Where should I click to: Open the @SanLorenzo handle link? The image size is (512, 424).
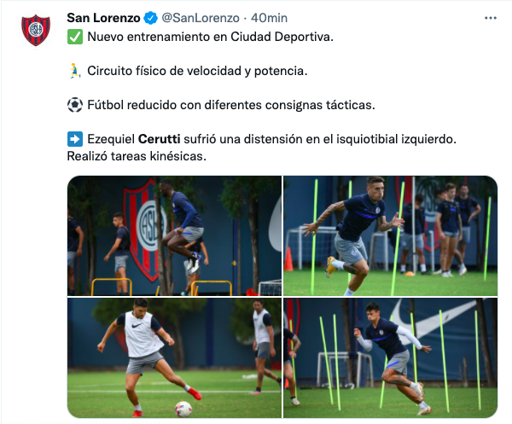click(201, 18)
